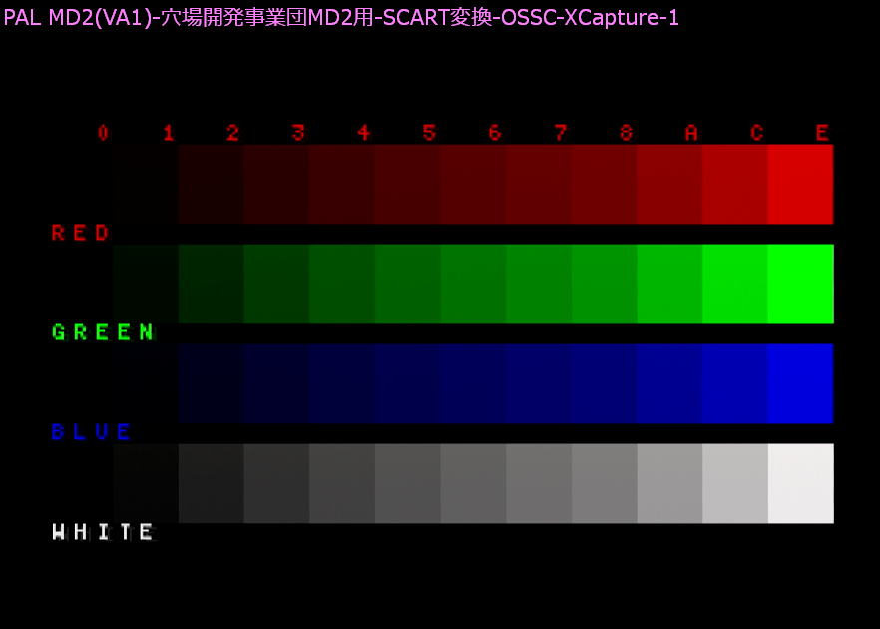Image resolution: width=880 pixels, height=629 pixels.
Task: Select the blue swatch at level C
Action: coord(735,383)
